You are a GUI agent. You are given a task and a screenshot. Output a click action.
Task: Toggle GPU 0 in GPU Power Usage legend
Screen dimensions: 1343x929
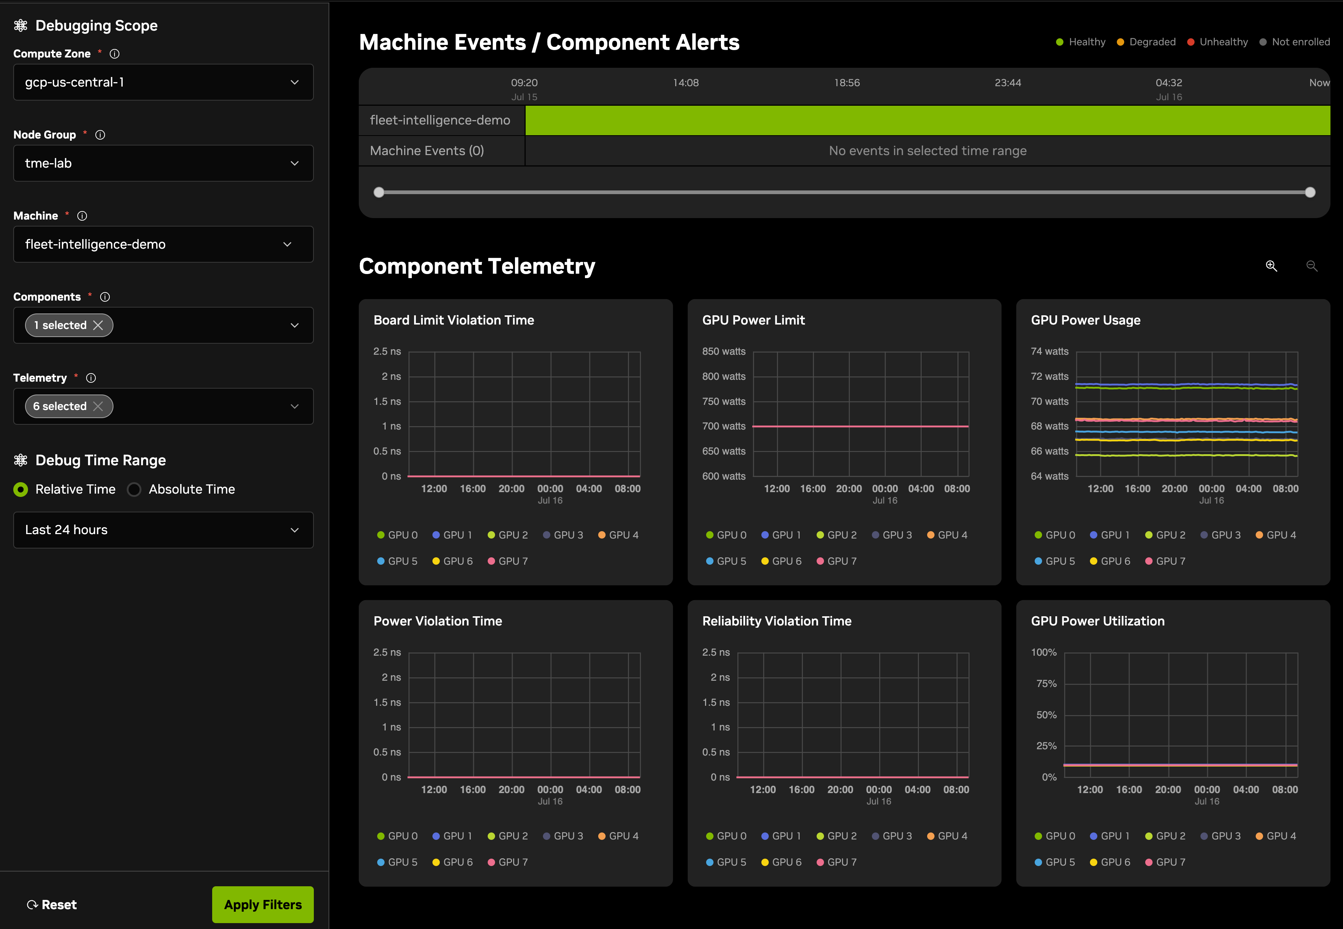(x=1055, y=535)
